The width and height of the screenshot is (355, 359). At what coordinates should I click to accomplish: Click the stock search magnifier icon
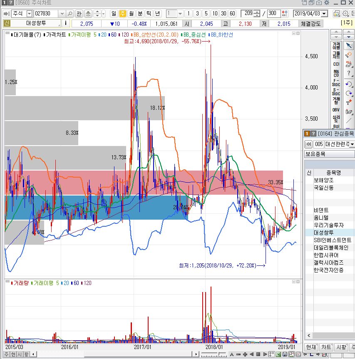70,13
